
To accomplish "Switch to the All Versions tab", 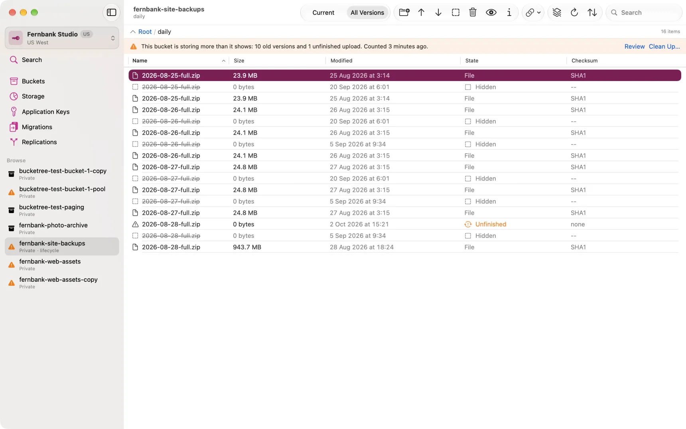I will tap(367, 12).
